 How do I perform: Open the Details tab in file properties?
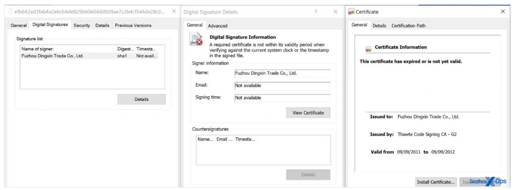102,25
